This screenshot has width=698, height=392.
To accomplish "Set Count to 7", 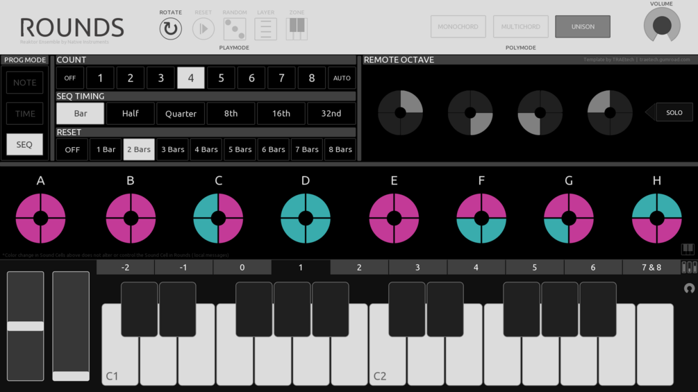I will (x=281, y=78).
